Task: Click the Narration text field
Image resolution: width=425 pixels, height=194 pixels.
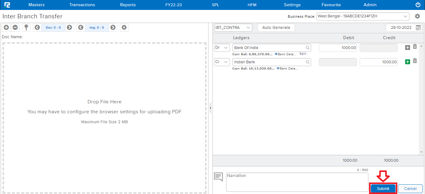Action: click(297, 182)
